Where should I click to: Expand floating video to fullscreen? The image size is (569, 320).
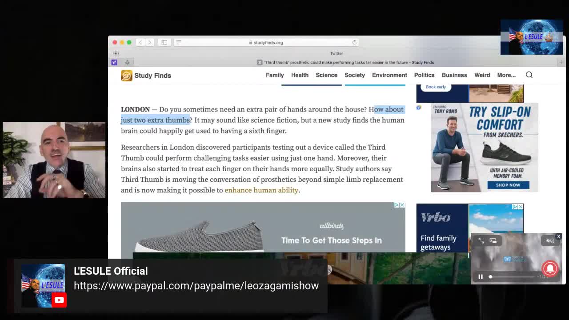tap(481, 240)
